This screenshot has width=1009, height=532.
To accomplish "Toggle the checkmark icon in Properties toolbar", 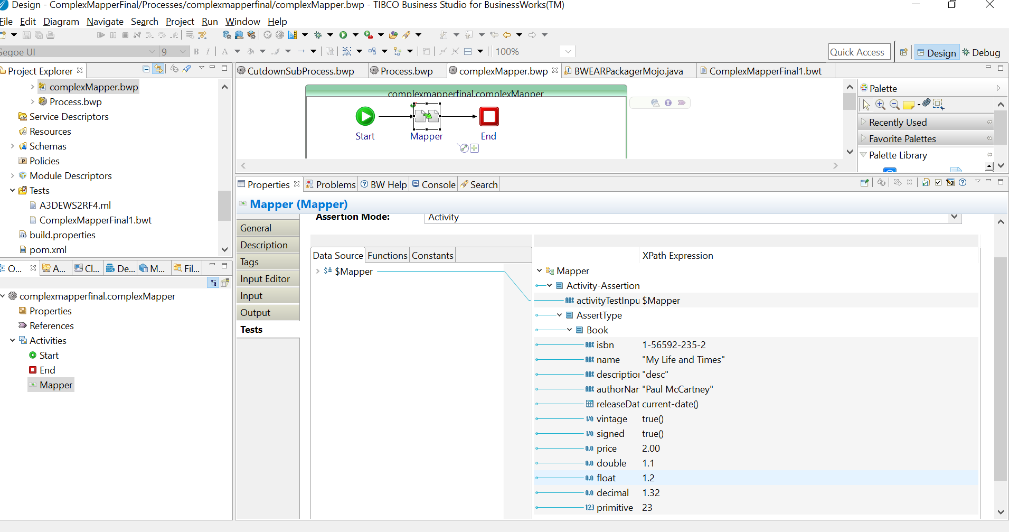I will coord(938,182).
